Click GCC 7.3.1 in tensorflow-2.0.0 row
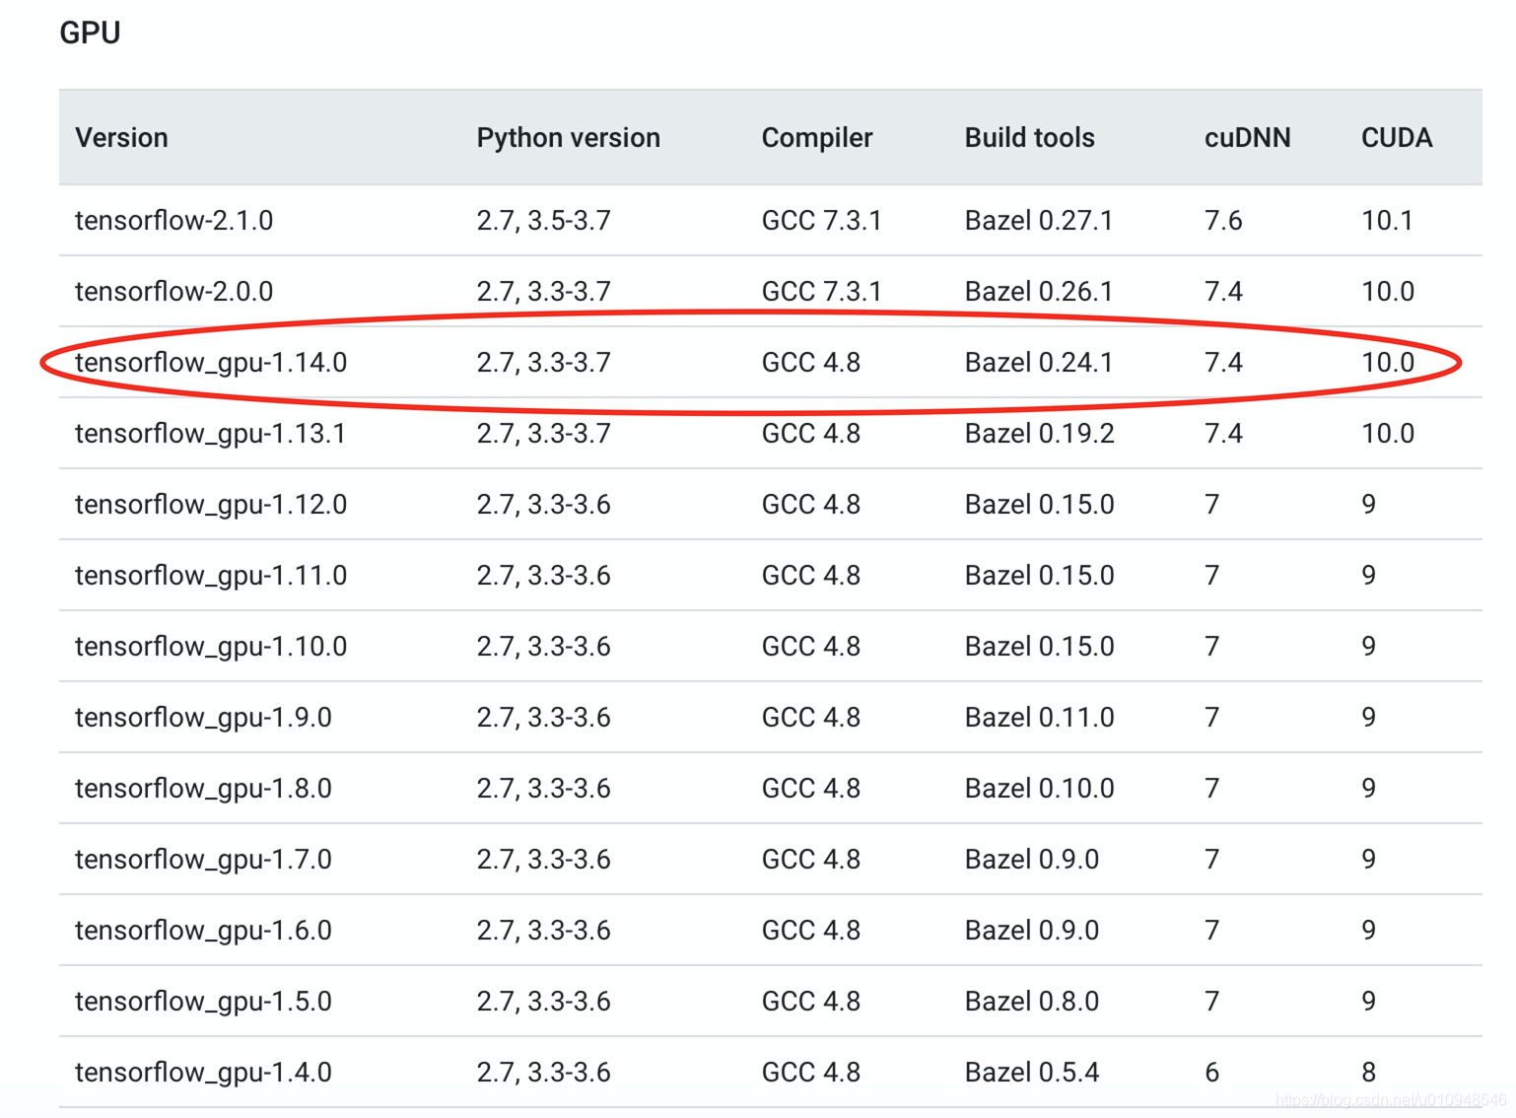This screenshot has width=1516, height=1118. [821, 291]
